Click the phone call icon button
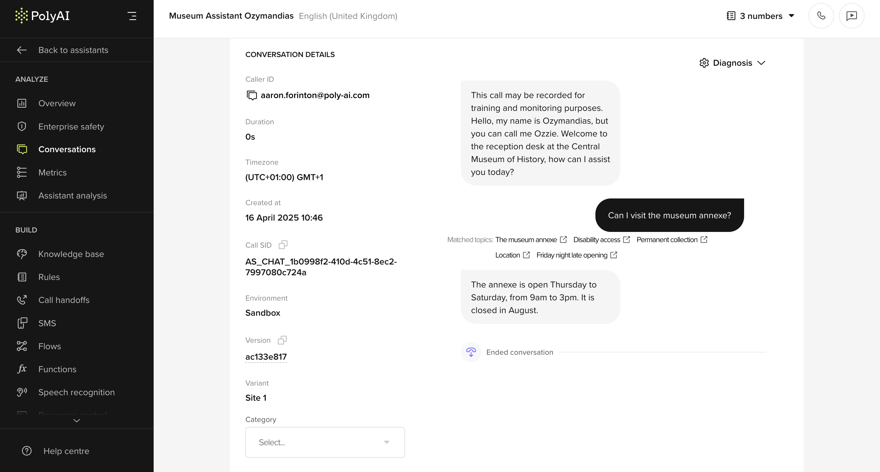880x472 pixels. coord(821,16)
